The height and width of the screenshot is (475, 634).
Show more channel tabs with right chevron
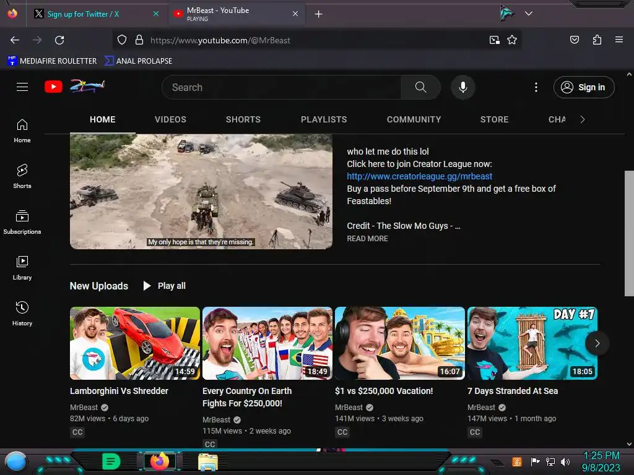(x=582, y=119)
